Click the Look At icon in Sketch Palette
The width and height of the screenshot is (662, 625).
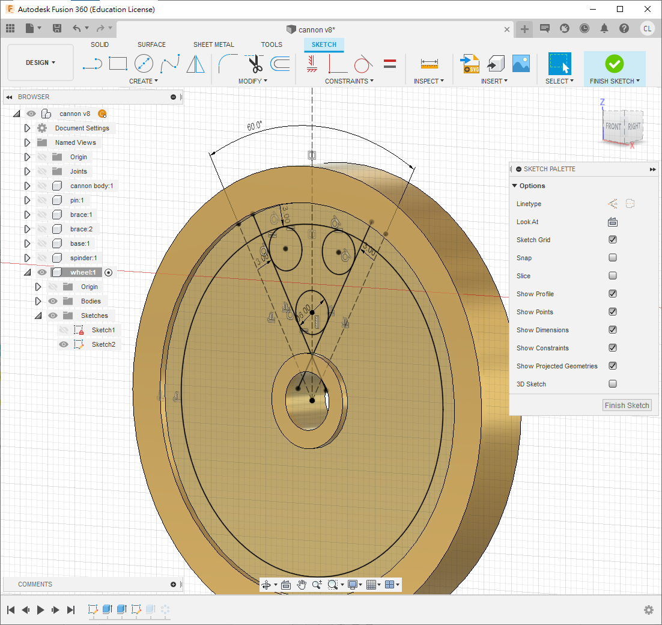tap(613, 222)
